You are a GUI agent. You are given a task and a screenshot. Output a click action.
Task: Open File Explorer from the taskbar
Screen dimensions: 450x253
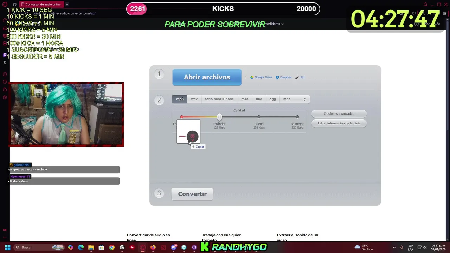(x=91, y=247)
